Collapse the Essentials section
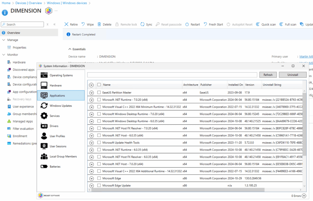313x201 pixels. coord(70,49)
